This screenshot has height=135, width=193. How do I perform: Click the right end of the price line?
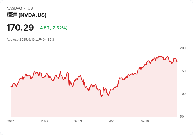pyautogui.click(x=177, y=62)
